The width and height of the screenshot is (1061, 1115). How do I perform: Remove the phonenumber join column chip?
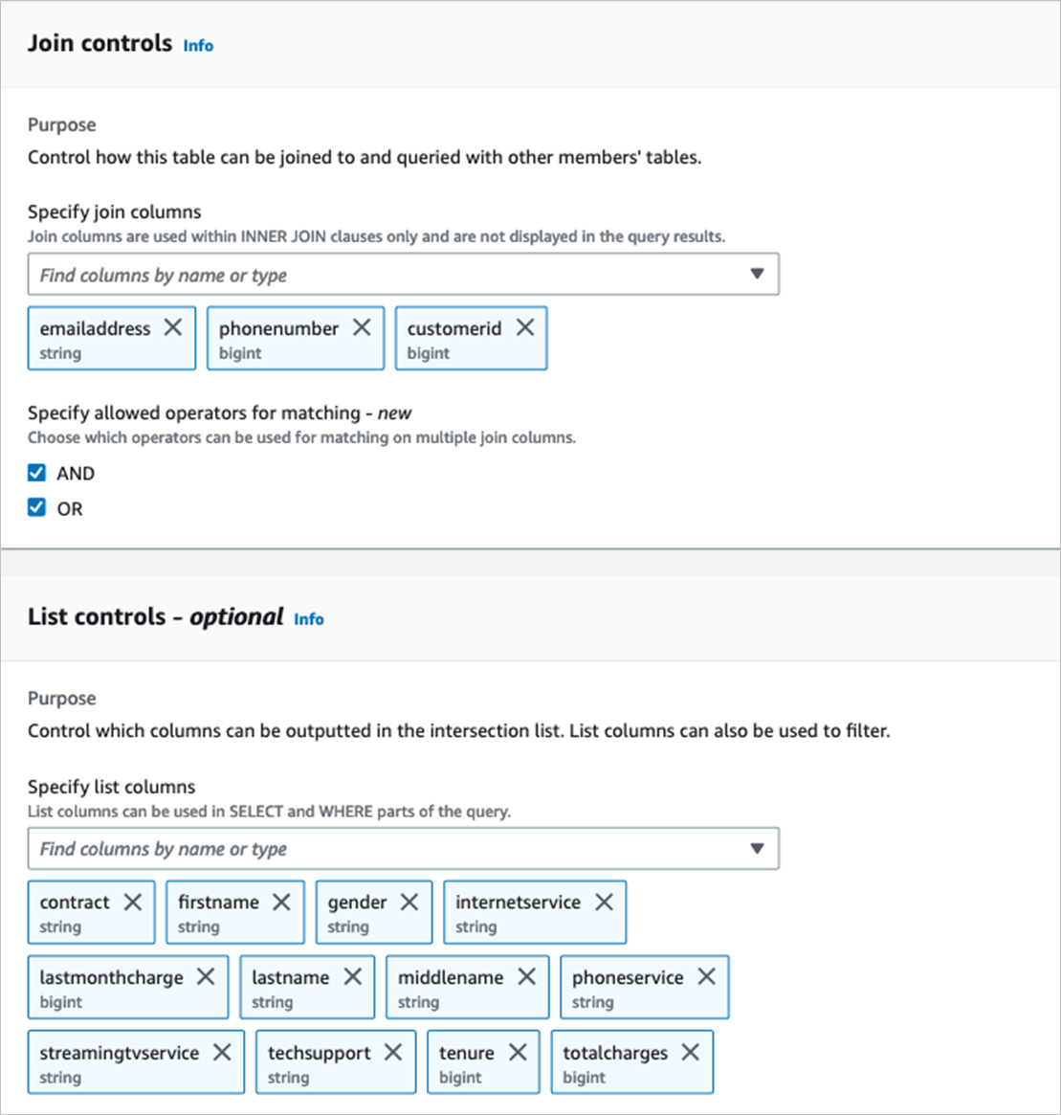[x=362, y=327]
